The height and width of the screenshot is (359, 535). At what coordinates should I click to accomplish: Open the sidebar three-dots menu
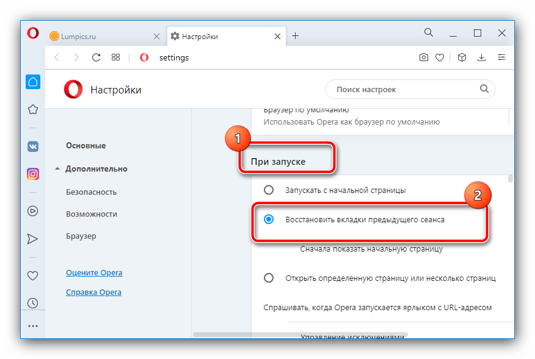[33, 326]
